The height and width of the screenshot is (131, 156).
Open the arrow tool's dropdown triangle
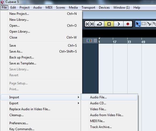[139, 26]
